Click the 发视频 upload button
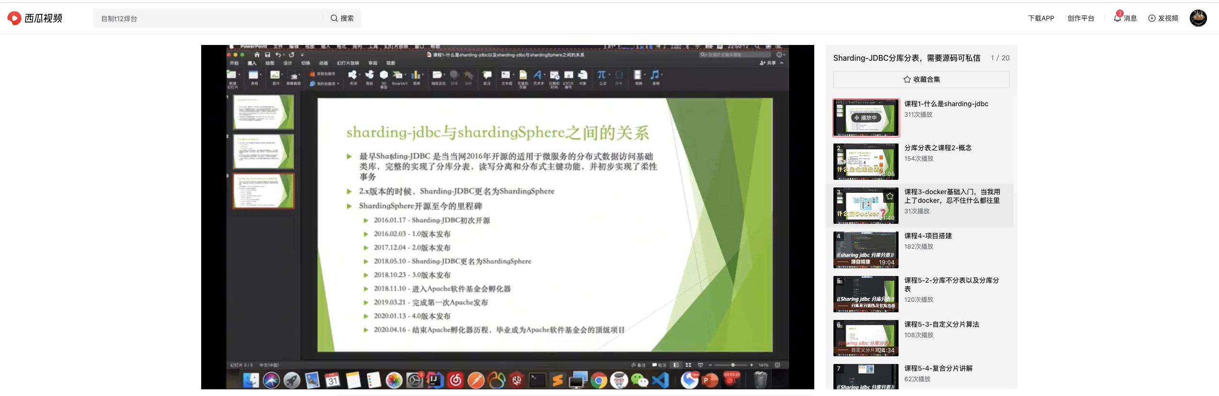This screenshot has width=1219, height=396. (1163, 18)
